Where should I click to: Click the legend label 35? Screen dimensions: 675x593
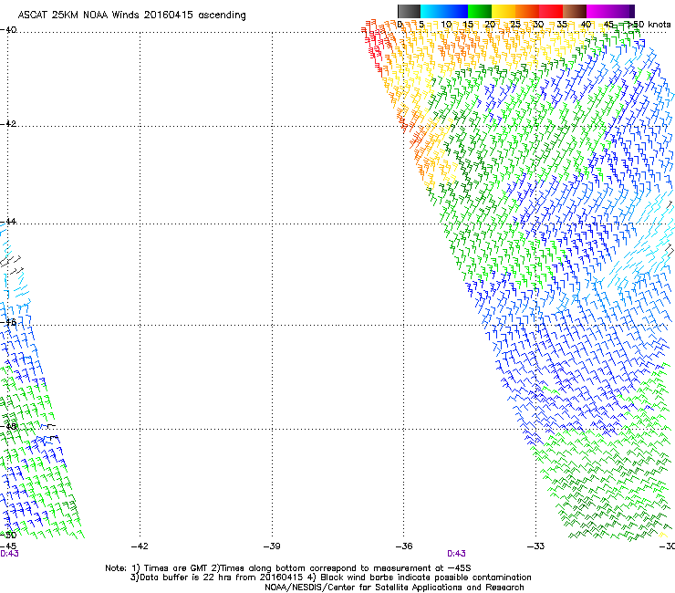point(562,25)
